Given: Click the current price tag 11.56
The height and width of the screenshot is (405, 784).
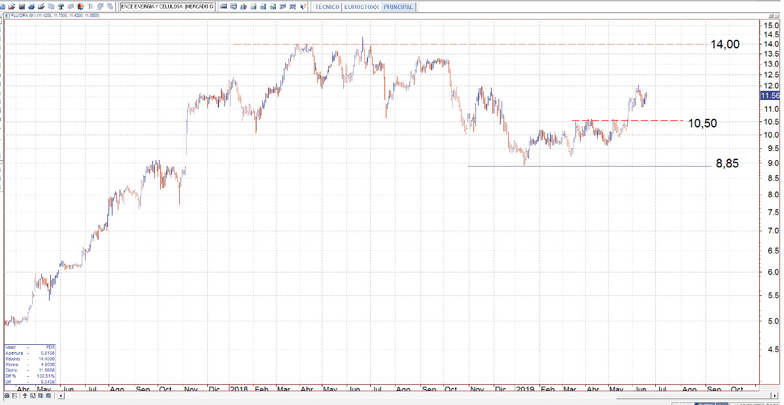Looking at the screenshot, I should pyautogui.click(x=769, y=95).
